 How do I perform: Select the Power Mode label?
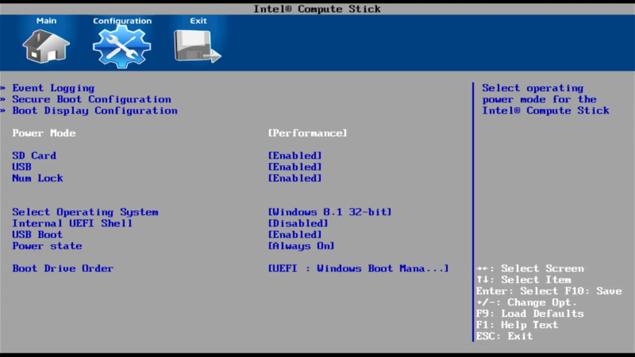(44, 133)
